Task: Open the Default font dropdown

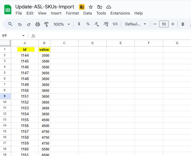Action: click(135, 24)
